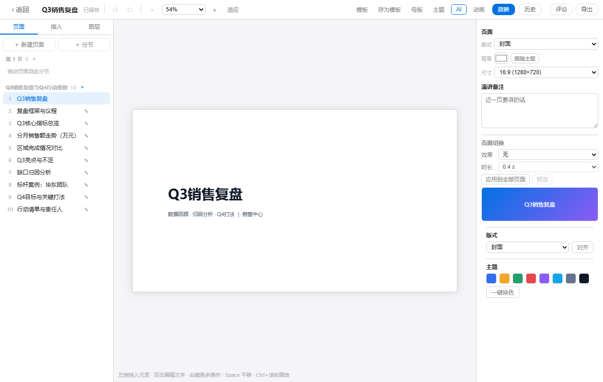Click + 新建页面 button

tap(29, 44)
